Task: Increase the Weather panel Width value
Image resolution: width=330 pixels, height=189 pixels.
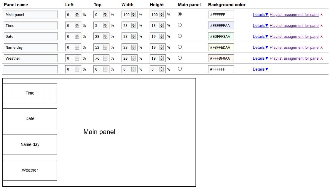Action: [133, 57]
